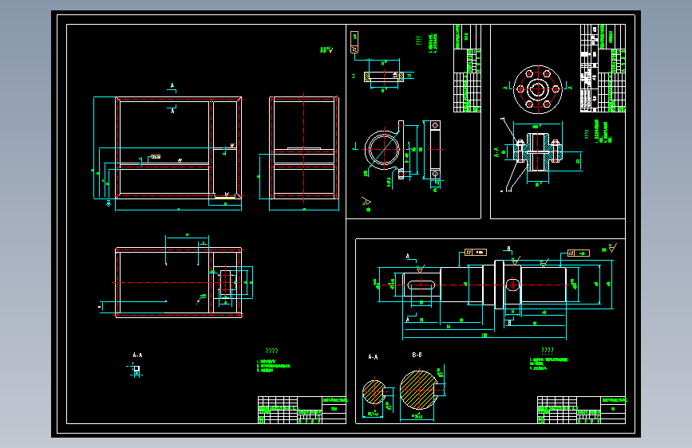Click the title block of the shaft drawing
Screen dimensions: 692x448
pyautogui.click(x=581, y=410)
